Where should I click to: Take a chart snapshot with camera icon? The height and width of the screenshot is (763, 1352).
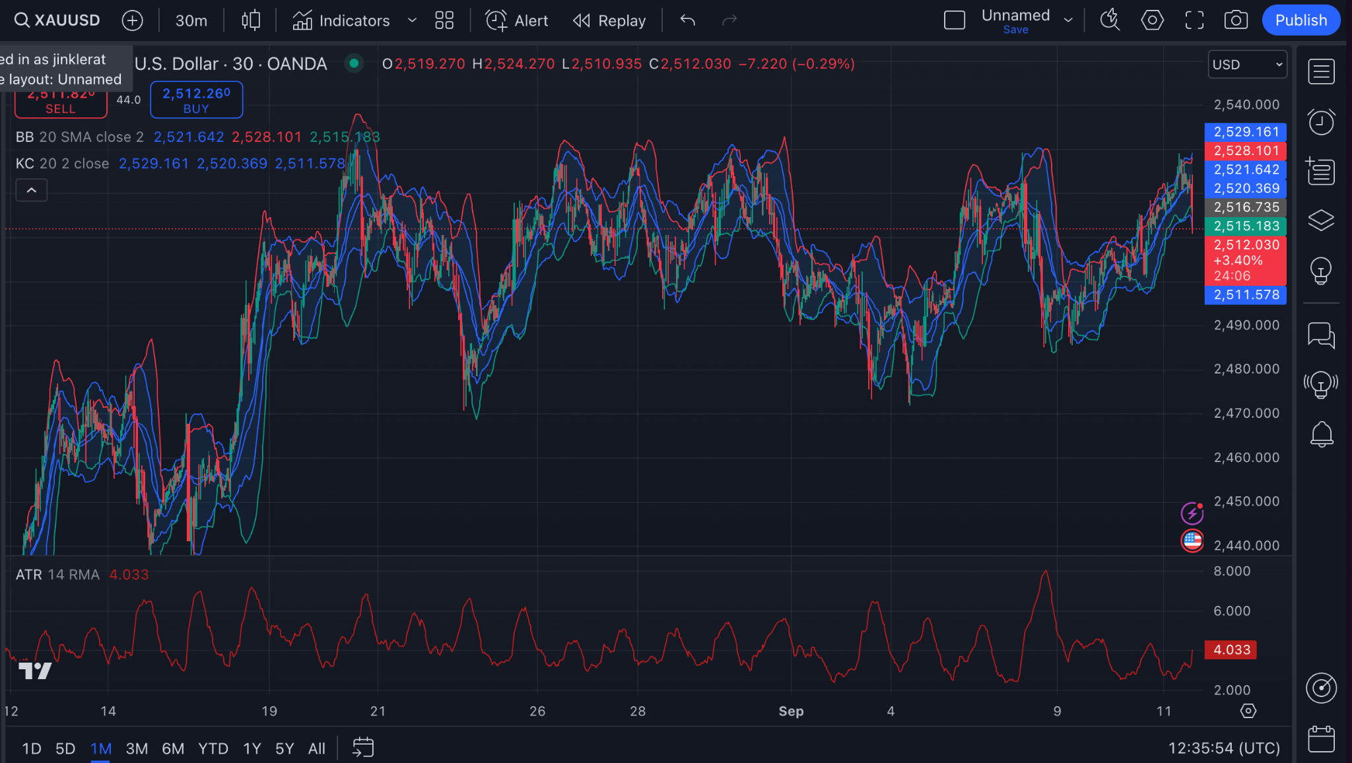pyautogui.click(x=1235, y=20)
